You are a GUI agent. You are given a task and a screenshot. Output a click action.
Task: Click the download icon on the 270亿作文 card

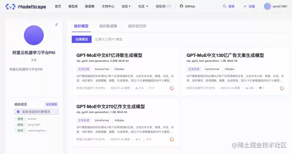coord(137,139)
